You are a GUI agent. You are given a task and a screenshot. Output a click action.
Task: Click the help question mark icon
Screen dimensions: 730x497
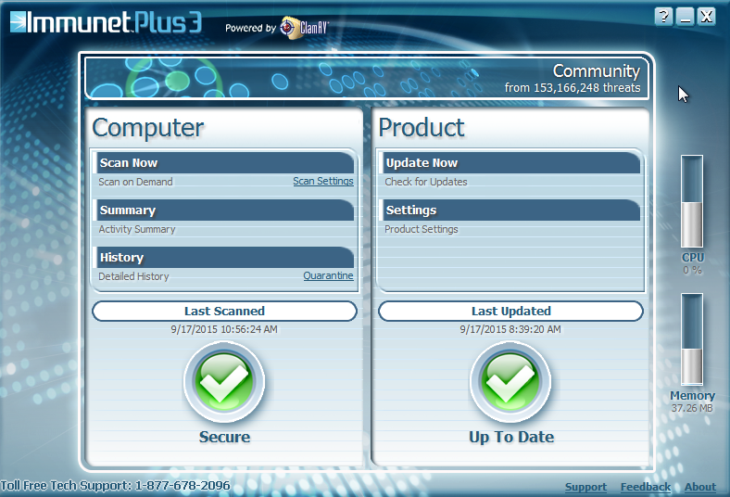(663, 17)
